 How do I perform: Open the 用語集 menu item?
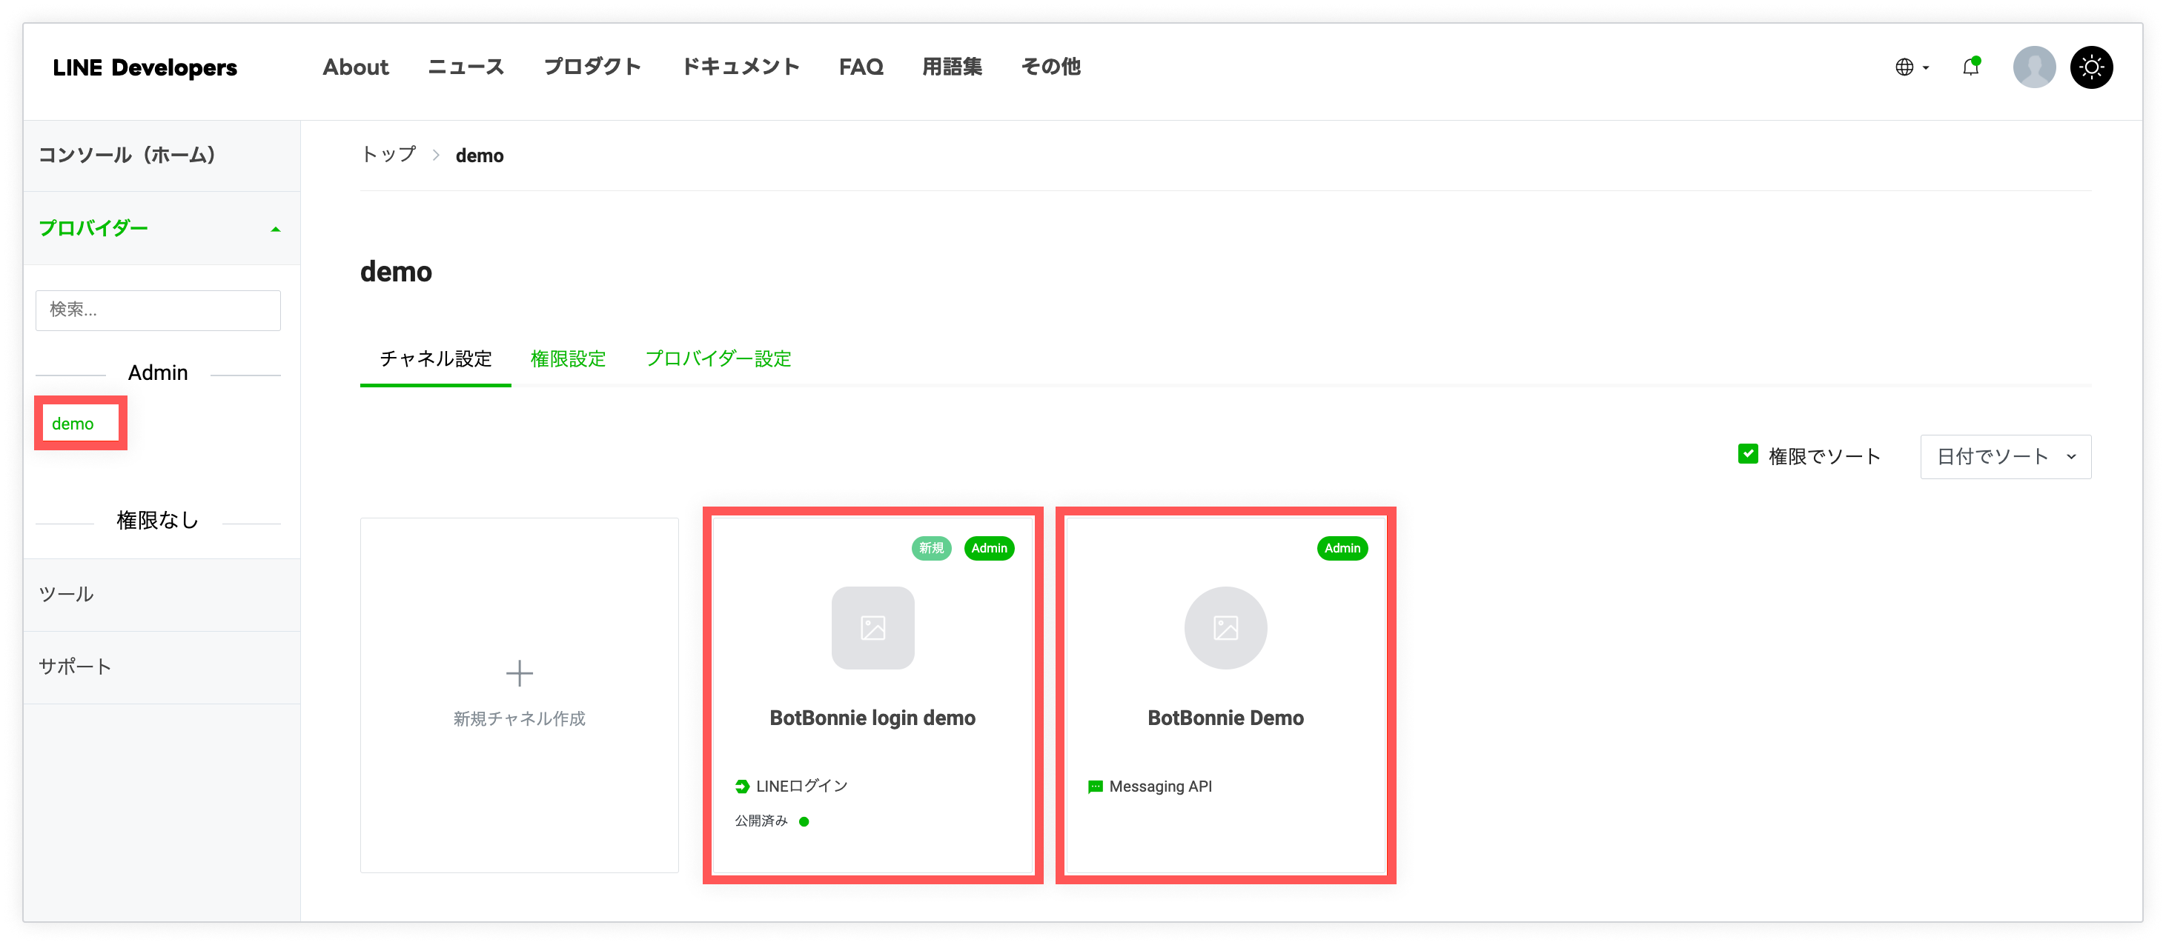pos(952,67)
